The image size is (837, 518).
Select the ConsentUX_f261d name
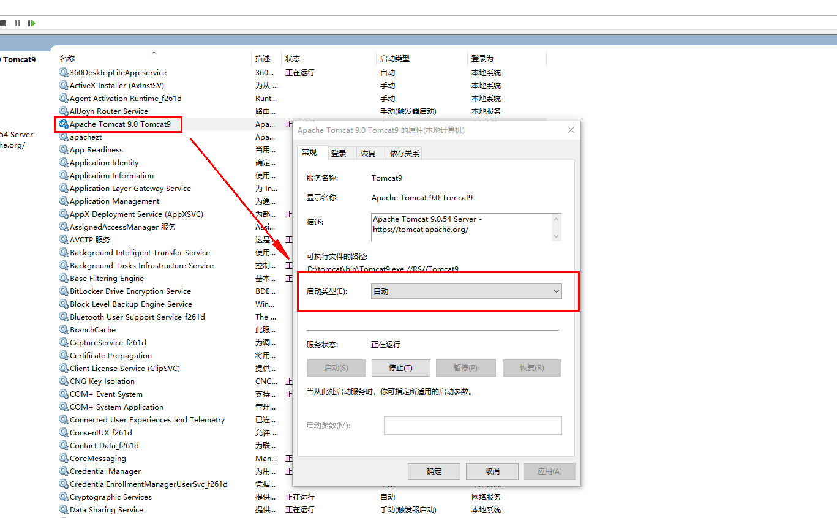click(x=100, y=432)
